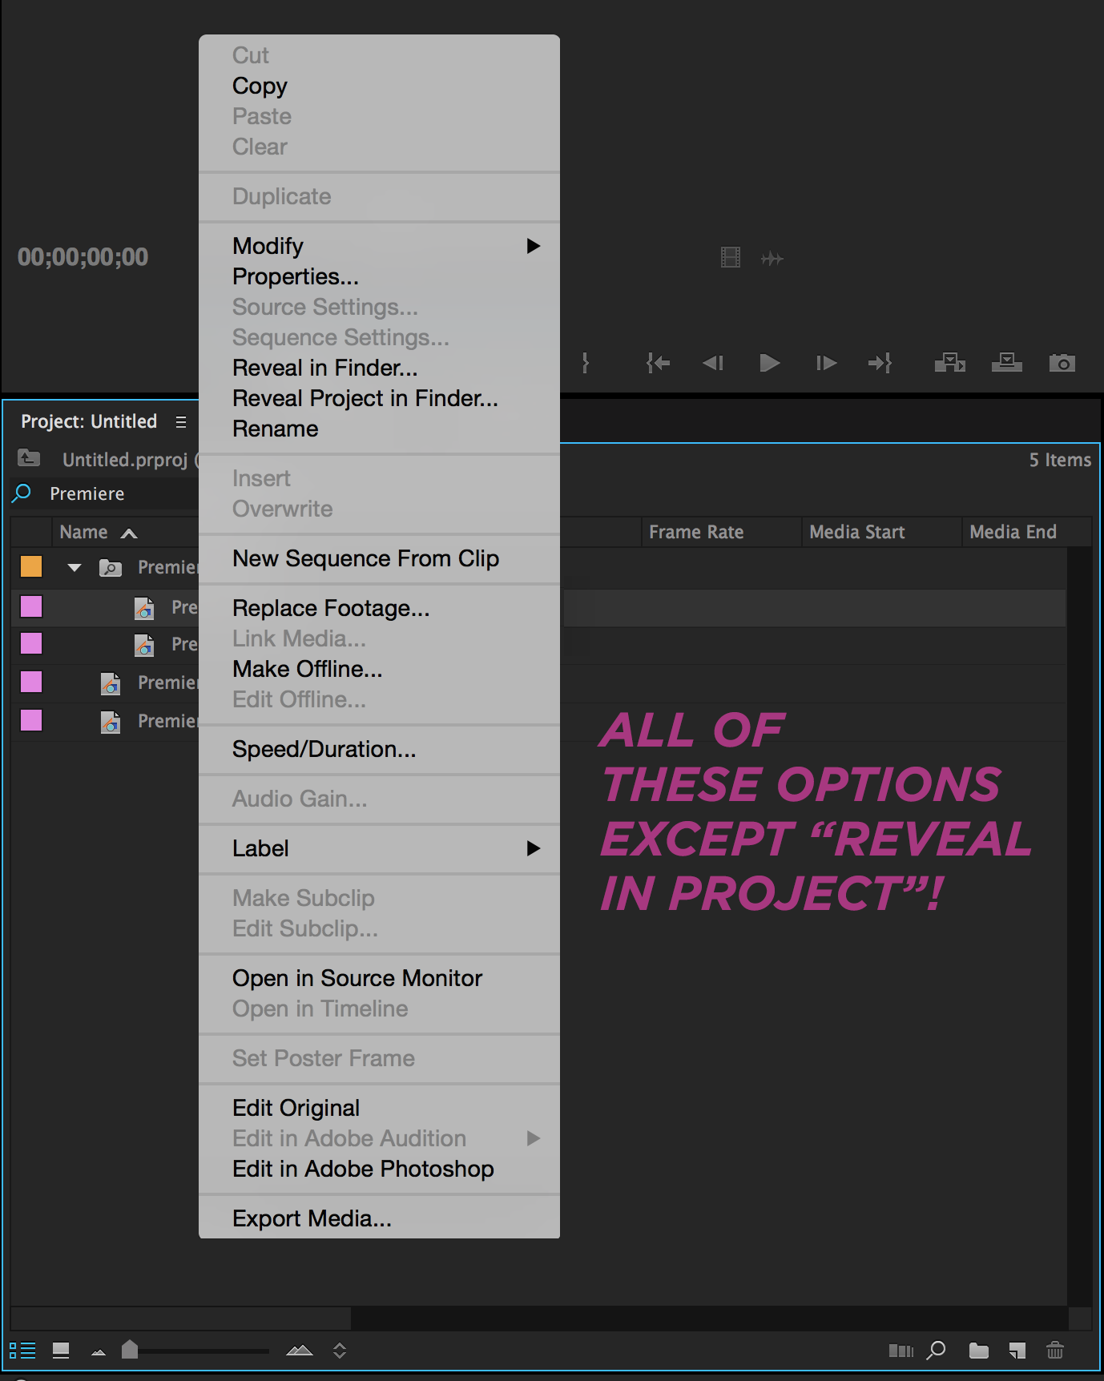The height and width of the screenshot is (1381, 1104).
Task: Click the Project panel horizontal scrollbar
Action: point(180,1318)
